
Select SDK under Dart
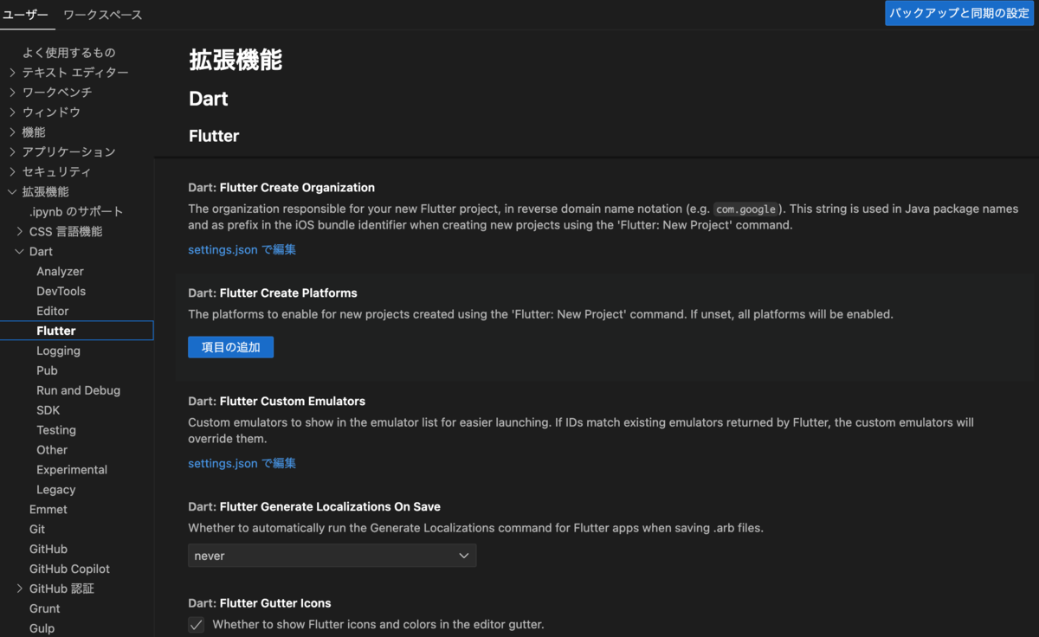pos(48,410)
